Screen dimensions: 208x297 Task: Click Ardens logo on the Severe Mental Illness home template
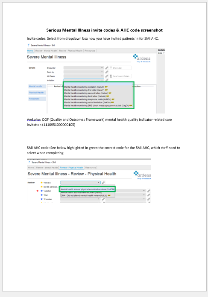[x=142, y=57]
